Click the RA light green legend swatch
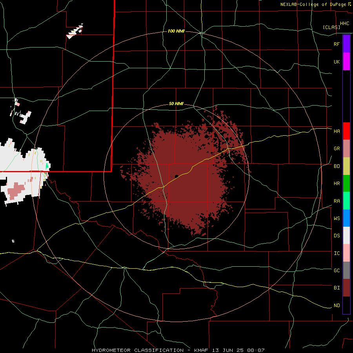 pyautogui.click(x=346, y=201)
